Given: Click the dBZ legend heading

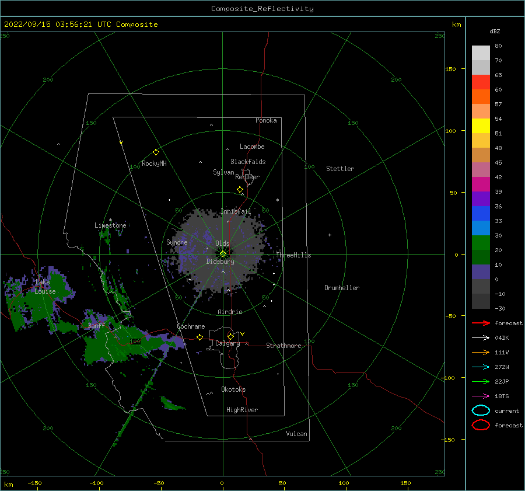Looking at the screenshot, I should click(x=495, y=31).
